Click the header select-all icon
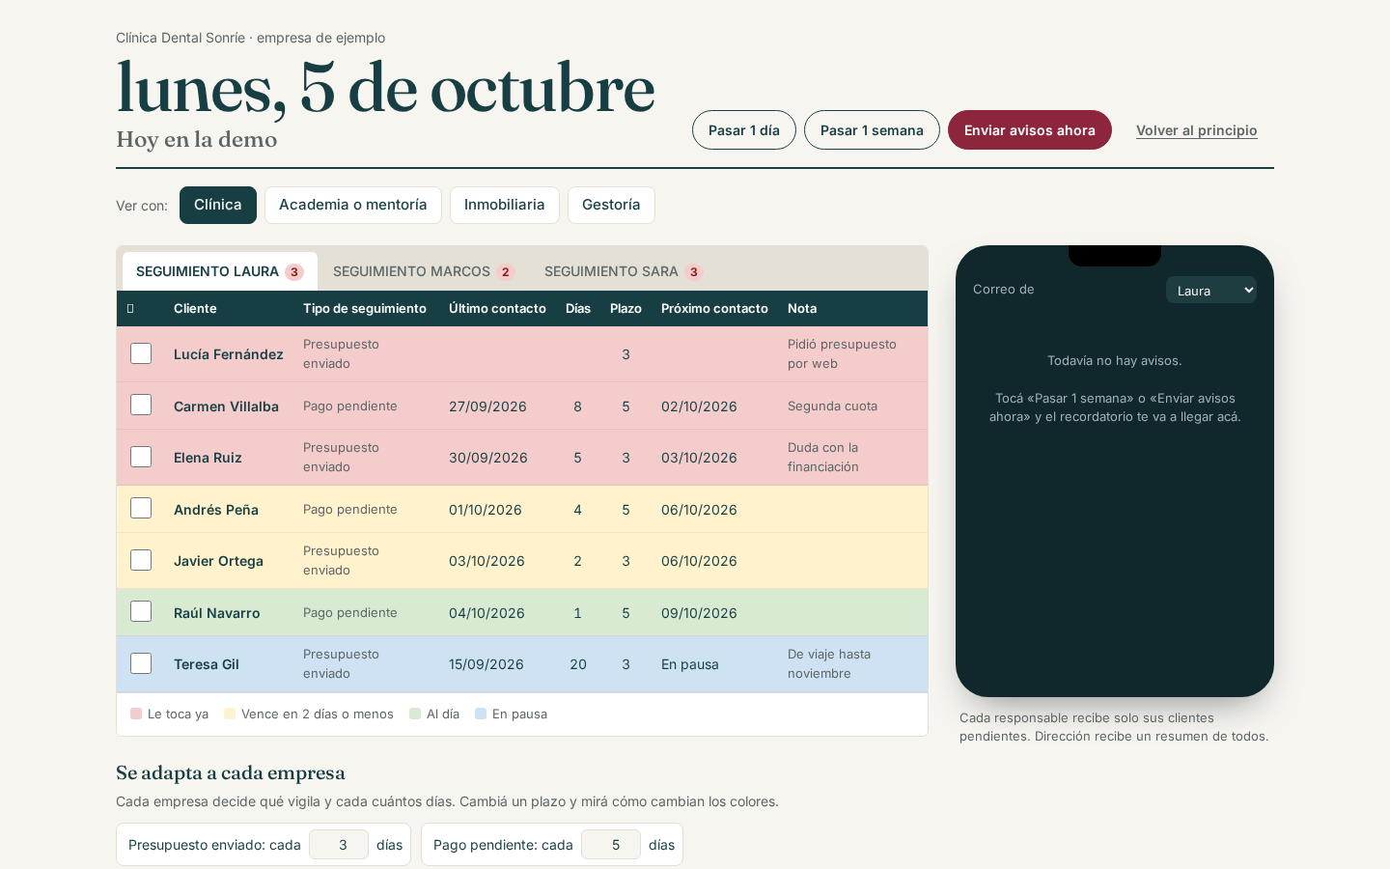 click(130, 308)
